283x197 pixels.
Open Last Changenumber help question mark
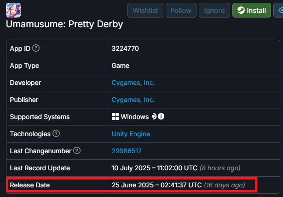pyautogui.click(x=77, y=151)
